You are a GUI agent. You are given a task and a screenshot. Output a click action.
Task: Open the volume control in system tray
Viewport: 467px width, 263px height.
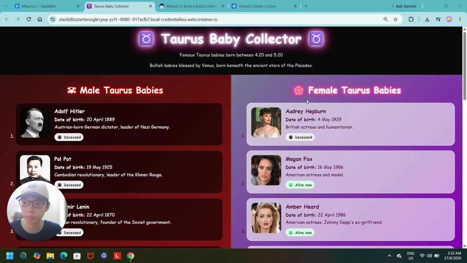429,256
